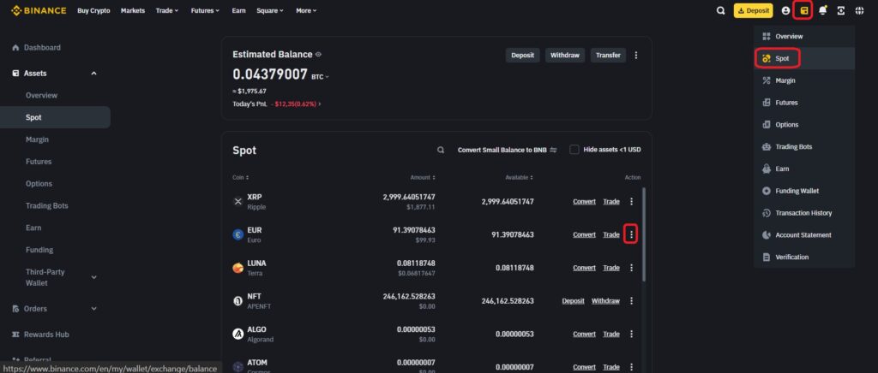The height and width of the screenshot is (373, 878).
Task: Open Trading Bots in the wallet dropdown
Action: [804, 147]
